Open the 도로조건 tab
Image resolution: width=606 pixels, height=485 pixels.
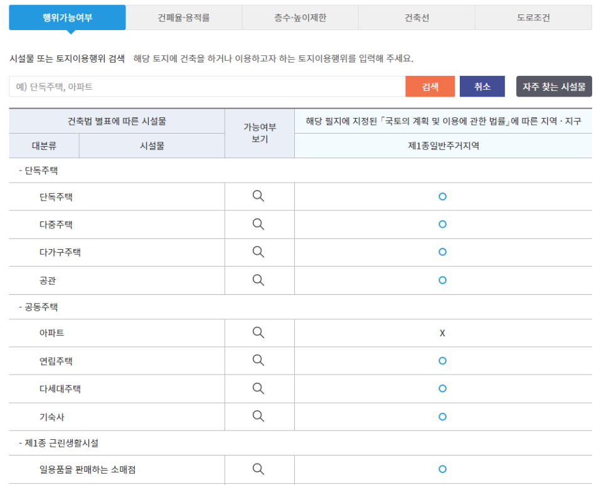[x=533, y=18]
